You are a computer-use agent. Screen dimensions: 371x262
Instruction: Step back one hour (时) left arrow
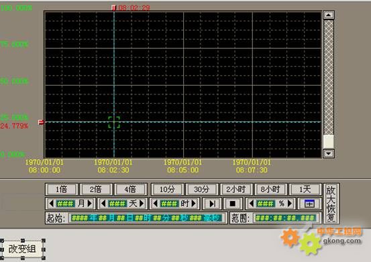click(155, 204)
